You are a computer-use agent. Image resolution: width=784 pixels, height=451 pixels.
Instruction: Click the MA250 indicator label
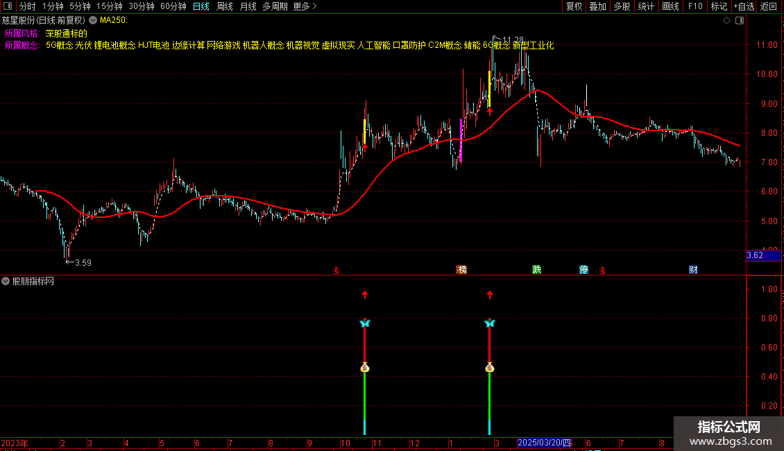coord(114,21)
